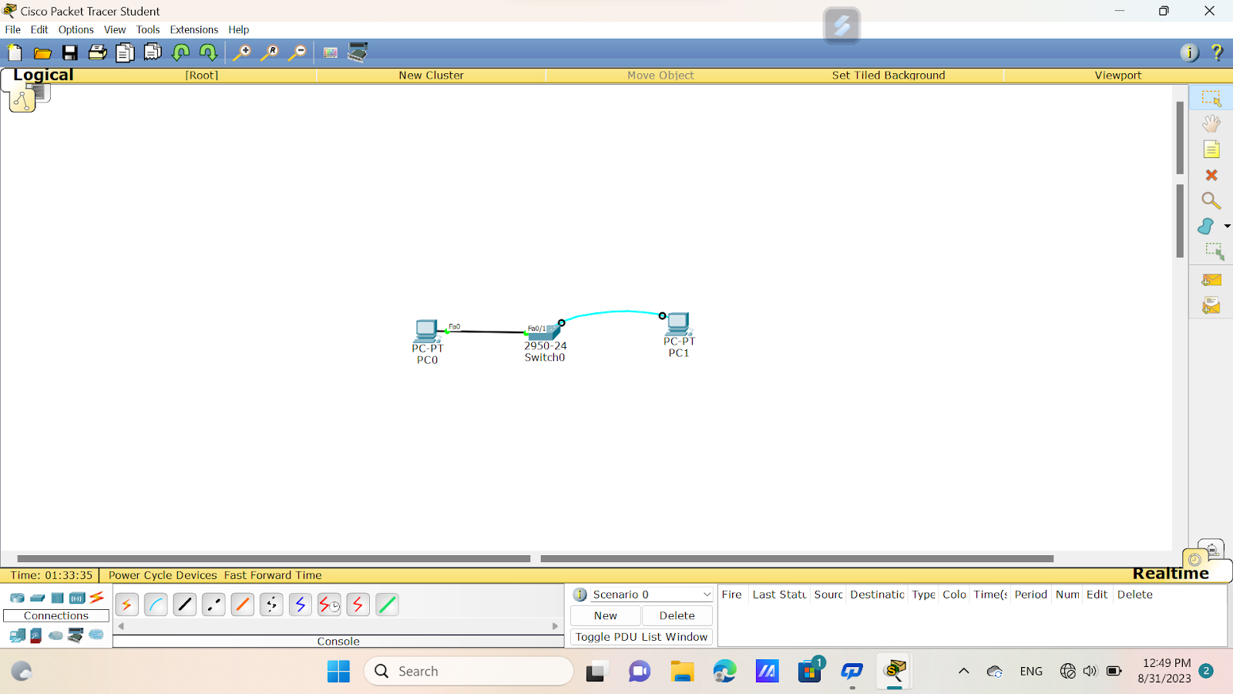Viewport: 1233px width, 694px height.
Task: Choose Custom Made Devices category
Action: (76, 635)
